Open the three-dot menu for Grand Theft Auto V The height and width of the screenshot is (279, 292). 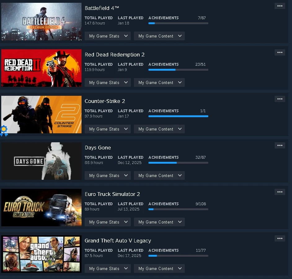coord(280,238)
